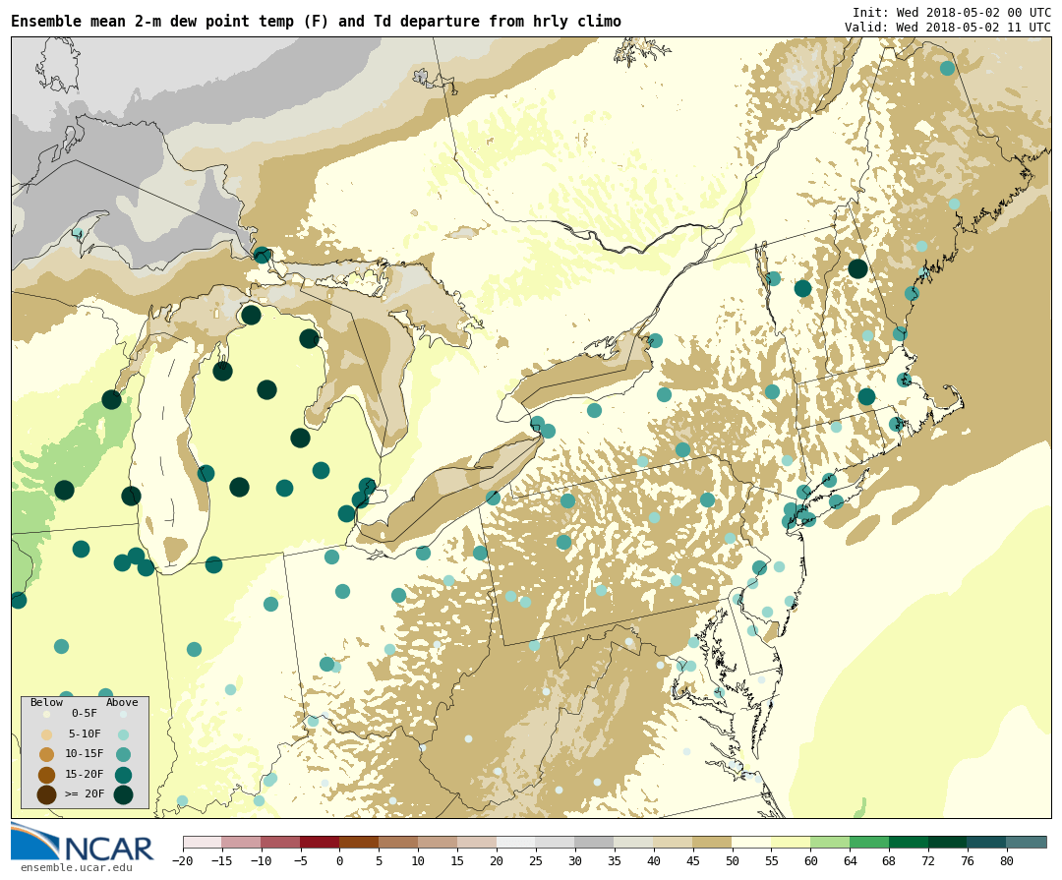Pick the dark red colorbar swatch between -5 and 0

coord(320,843)
